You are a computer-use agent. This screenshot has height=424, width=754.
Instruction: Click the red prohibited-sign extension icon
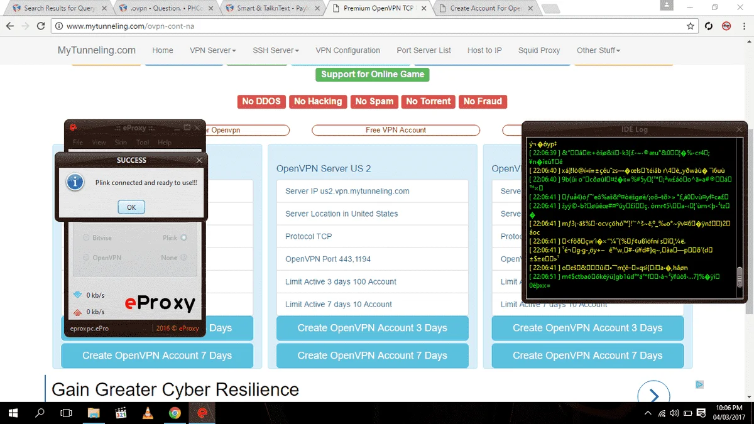[x=726, y=26]
